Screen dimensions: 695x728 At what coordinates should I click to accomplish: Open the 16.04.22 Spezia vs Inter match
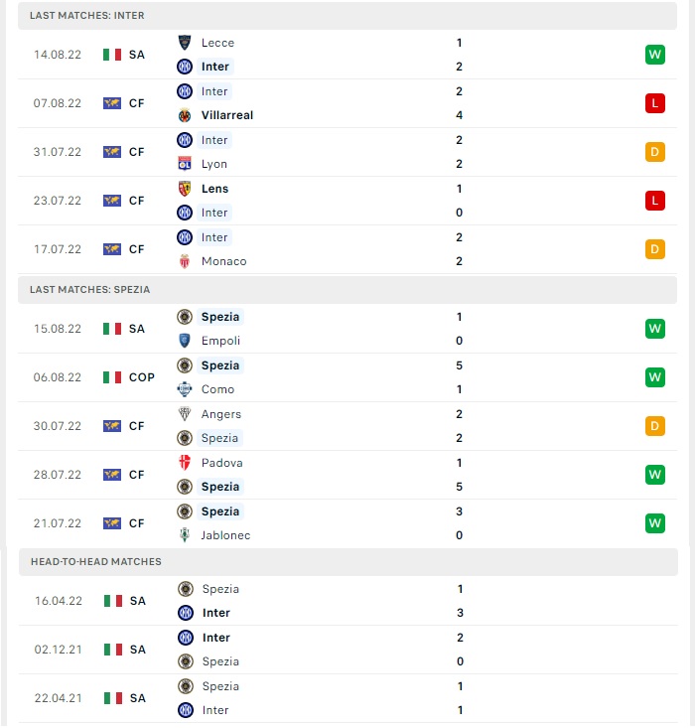point(348,601)
